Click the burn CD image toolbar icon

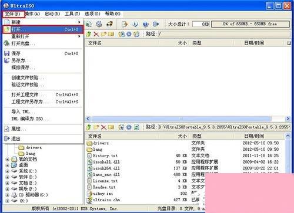click(x=109, y=24)
